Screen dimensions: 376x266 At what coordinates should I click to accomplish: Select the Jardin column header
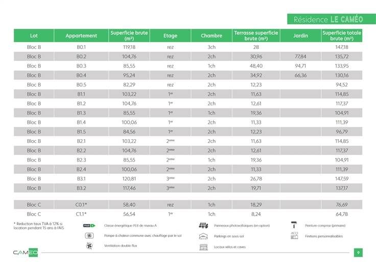tap(301, 36)
